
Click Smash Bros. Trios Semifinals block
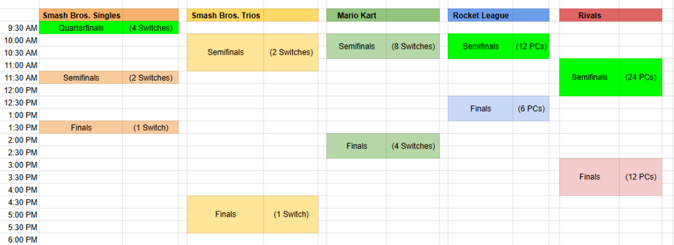coord(225,52)
